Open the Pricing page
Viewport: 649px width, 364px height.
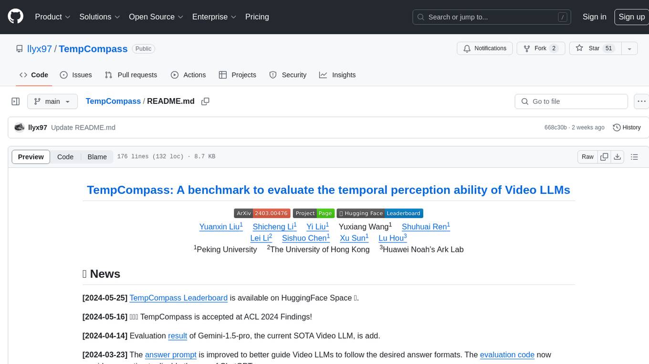tap(257, 17)
